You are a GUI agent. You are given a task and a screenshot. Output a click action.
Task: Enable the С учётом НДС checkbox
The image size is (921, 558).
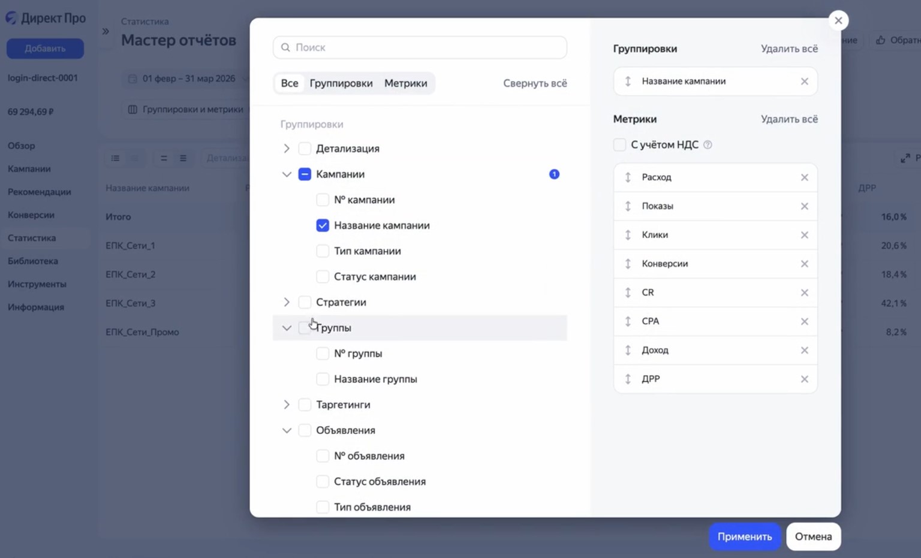[x=619, y=145]
